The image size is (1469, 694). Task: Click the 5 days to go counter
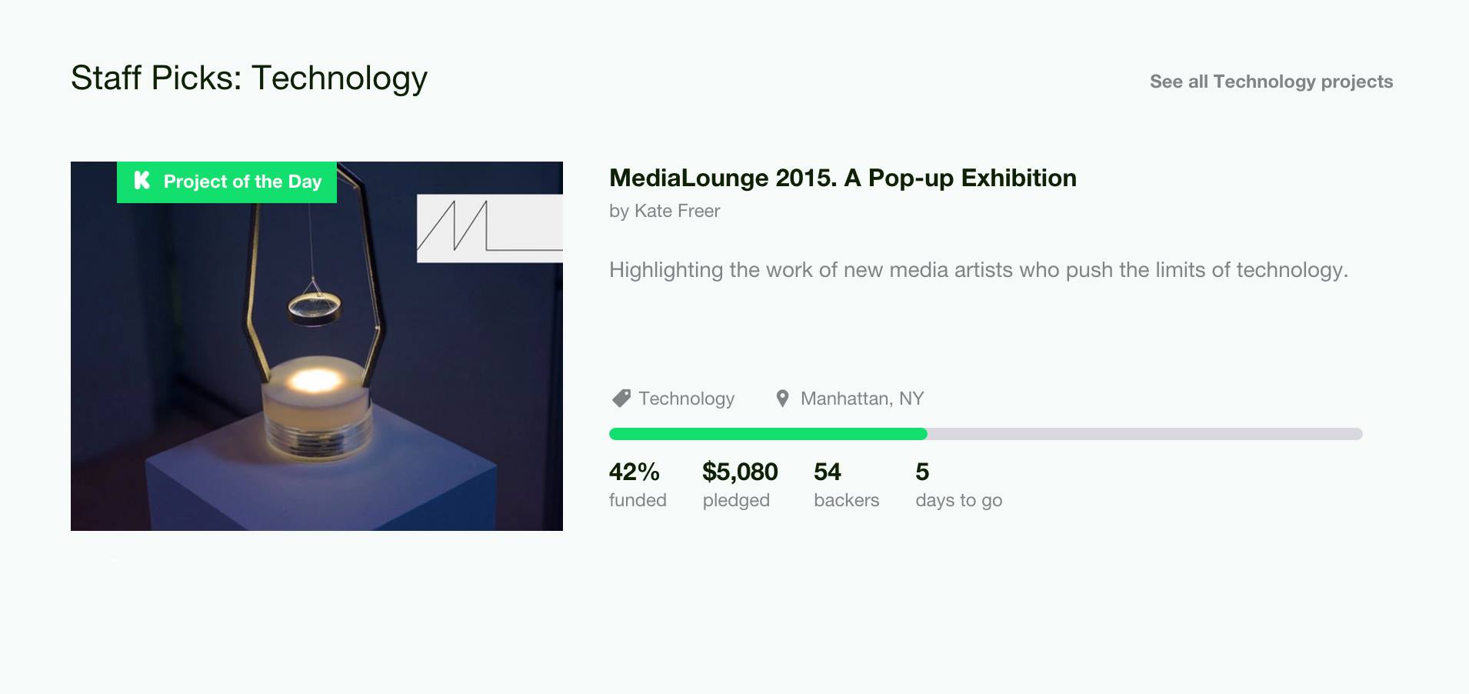(x=958, y=485)
